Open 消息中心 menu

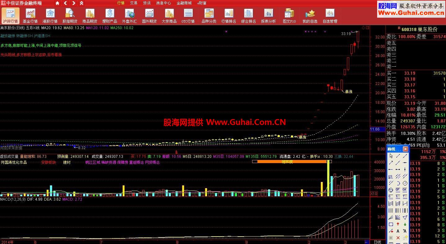click(163, 3)
